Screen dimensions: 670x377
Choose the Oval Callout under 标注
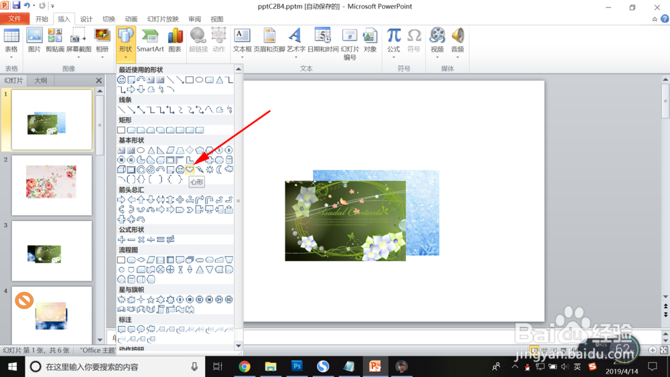141,329
